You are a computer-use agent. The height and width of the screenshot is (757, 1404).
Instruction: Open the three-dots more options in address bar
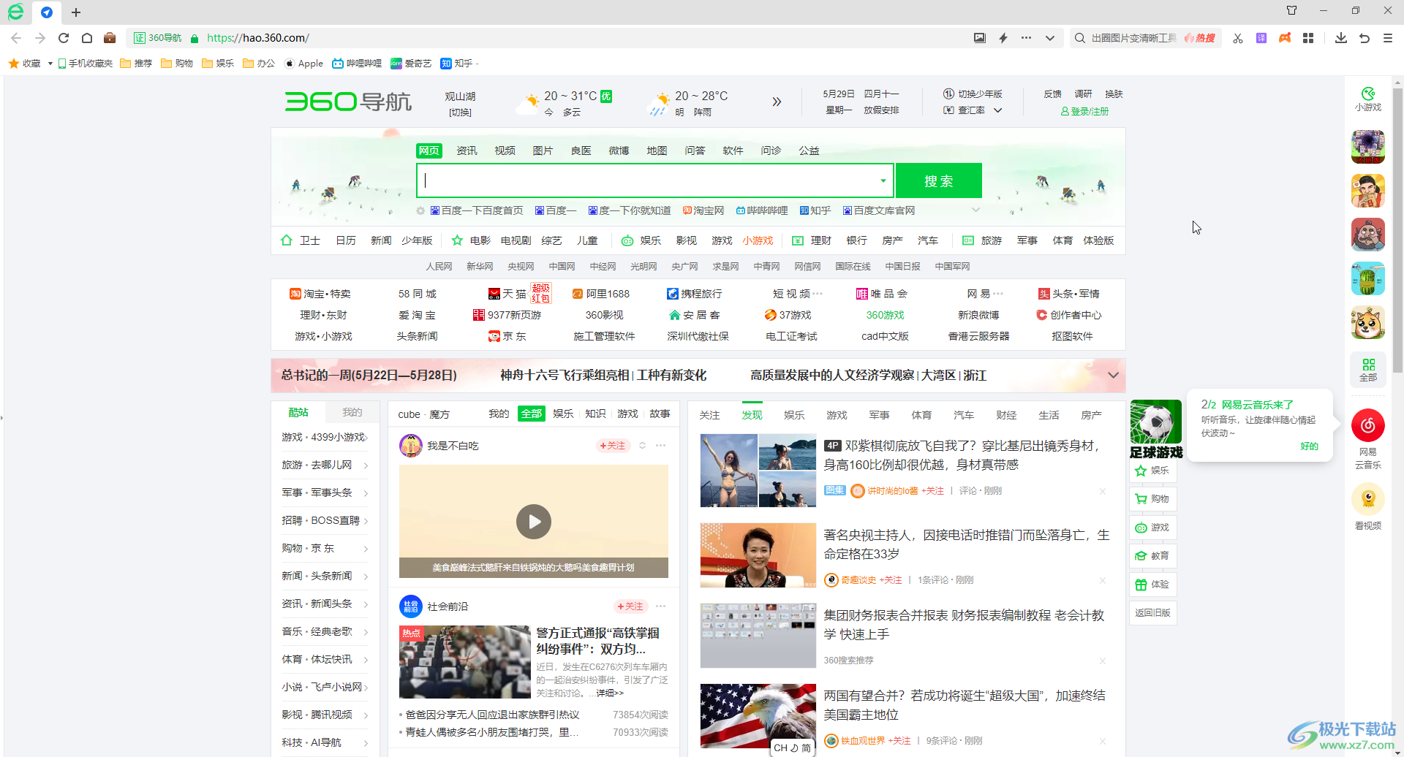pos(1027,38)
